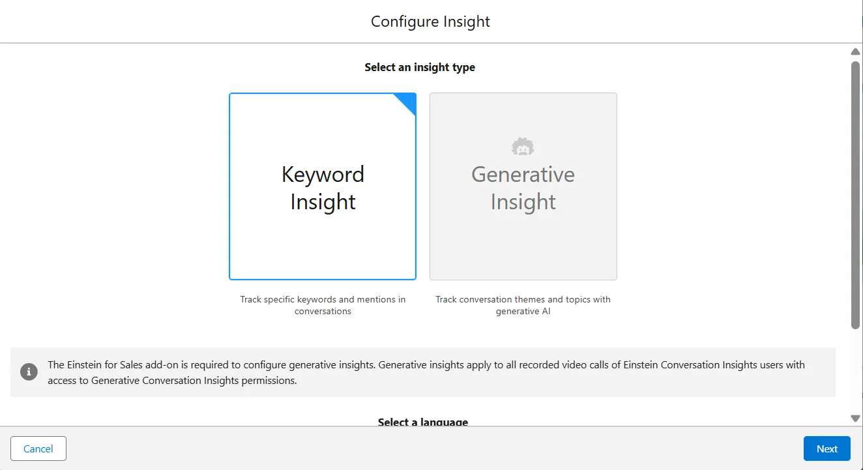Click the Einstein mascot icon in Generative card

(523, 147)
